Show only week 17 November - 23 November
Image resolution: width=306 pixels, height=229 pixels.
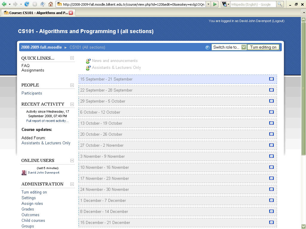point(271,178)
